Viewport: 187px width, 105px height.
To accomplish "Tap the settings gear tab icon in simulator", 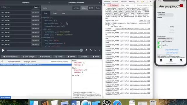I will tap(181, 60).
